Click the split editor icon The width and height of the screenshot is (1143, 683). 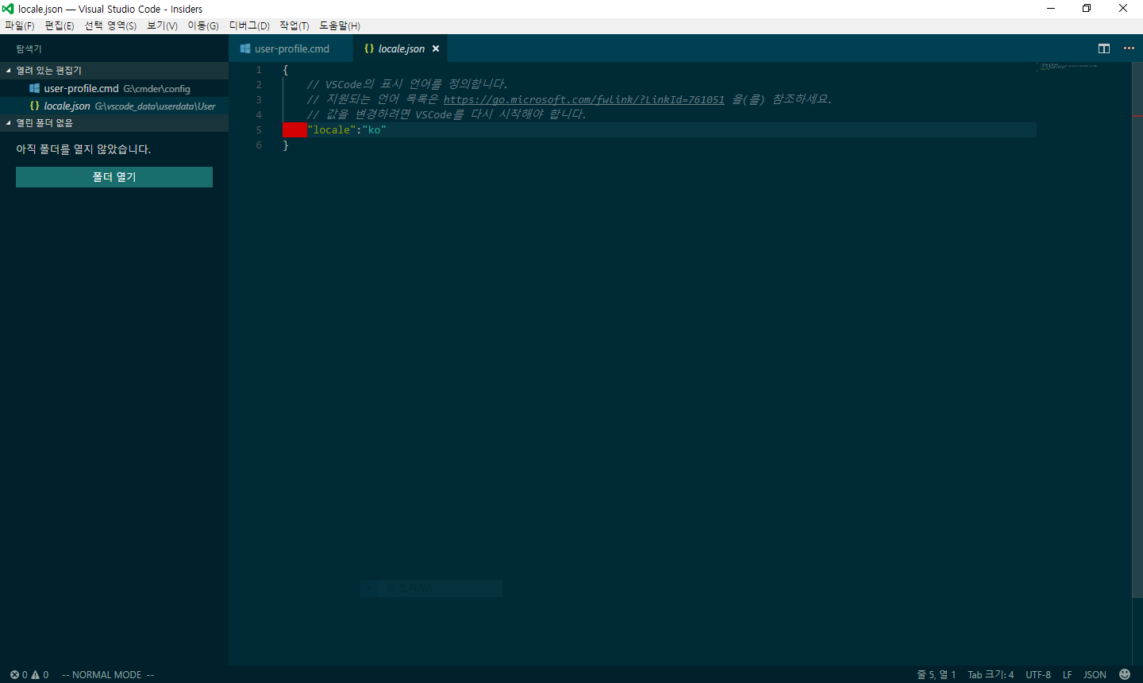click(1103, 48)
